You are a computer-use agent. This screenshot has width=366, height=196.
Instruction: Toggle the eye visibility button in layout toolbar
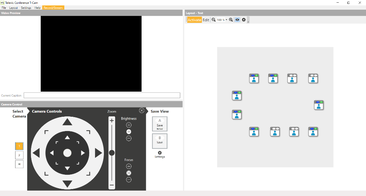coord(237,20)
